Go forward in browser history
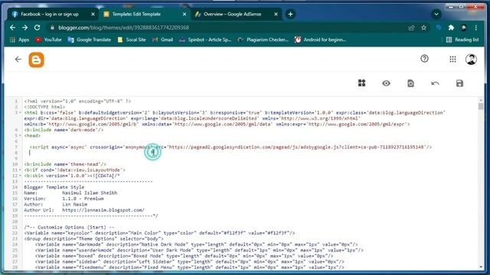 click(x=24, y=27)
